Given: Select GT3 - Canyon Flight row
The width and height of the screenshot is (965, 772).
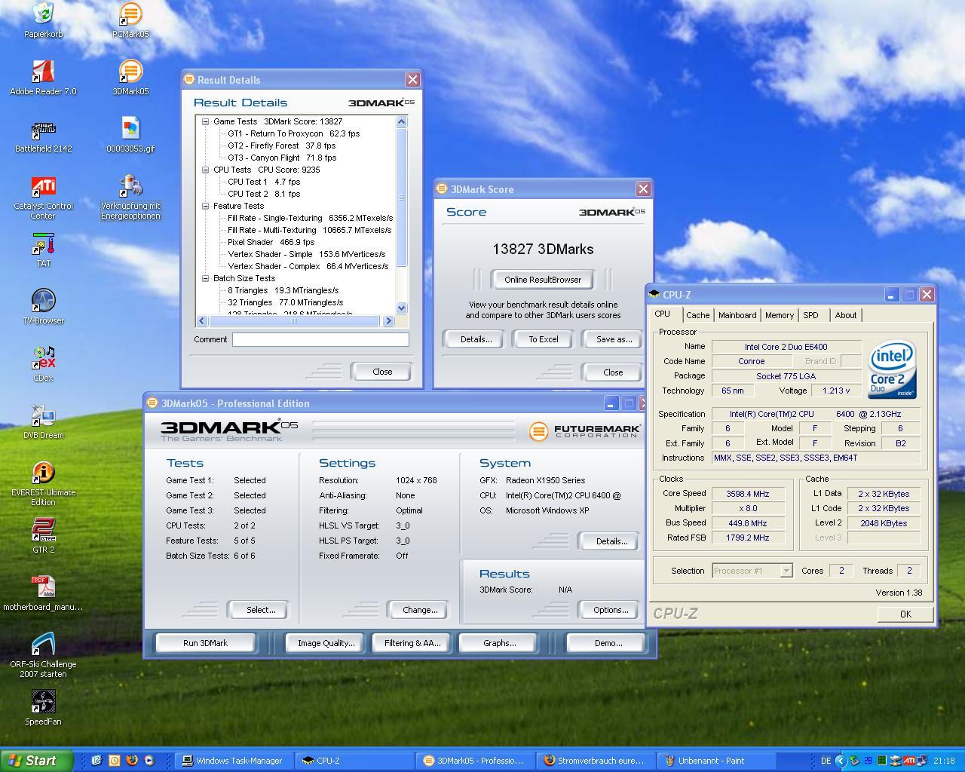Looking at the screenshot, I should point(281,158).
